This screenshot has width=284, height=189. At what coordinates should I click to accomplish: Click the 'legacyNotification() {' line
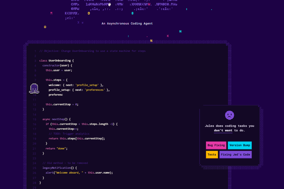coord(60,168)
